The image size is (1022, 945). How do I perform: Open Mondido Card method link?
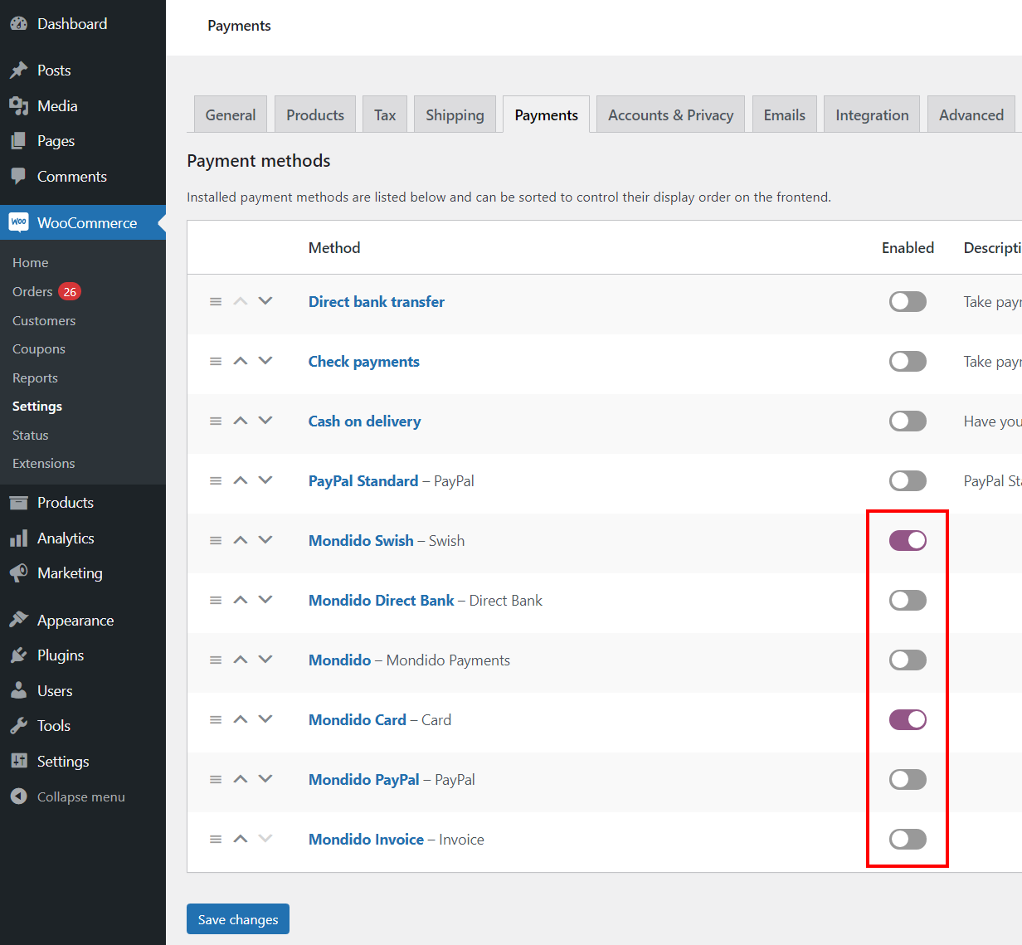tap(358, 720)
